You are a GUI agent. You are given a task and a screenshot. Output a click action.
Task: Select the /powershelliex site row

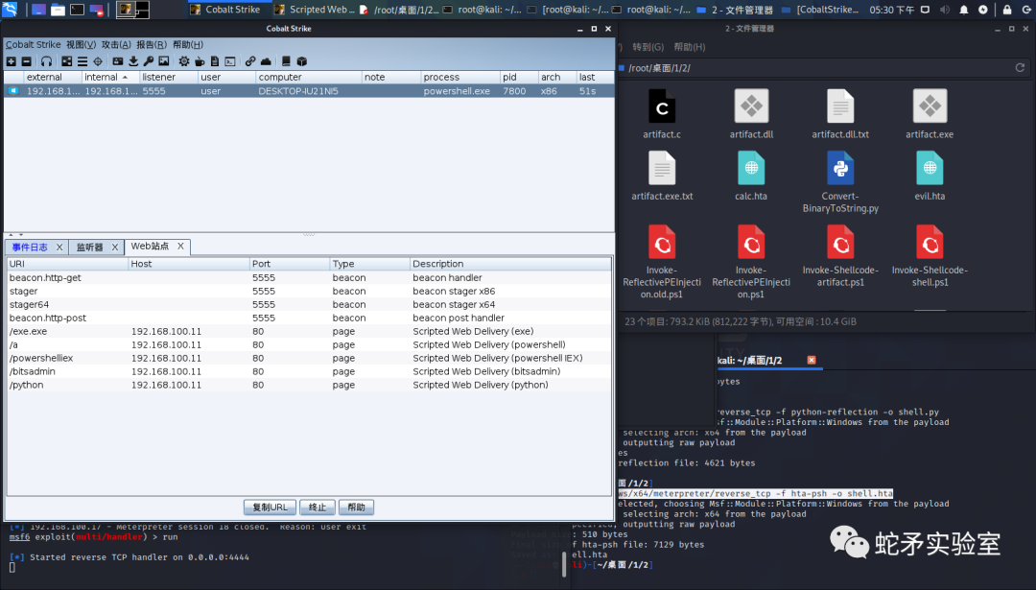pyautogui.click(x=309, y=358)
